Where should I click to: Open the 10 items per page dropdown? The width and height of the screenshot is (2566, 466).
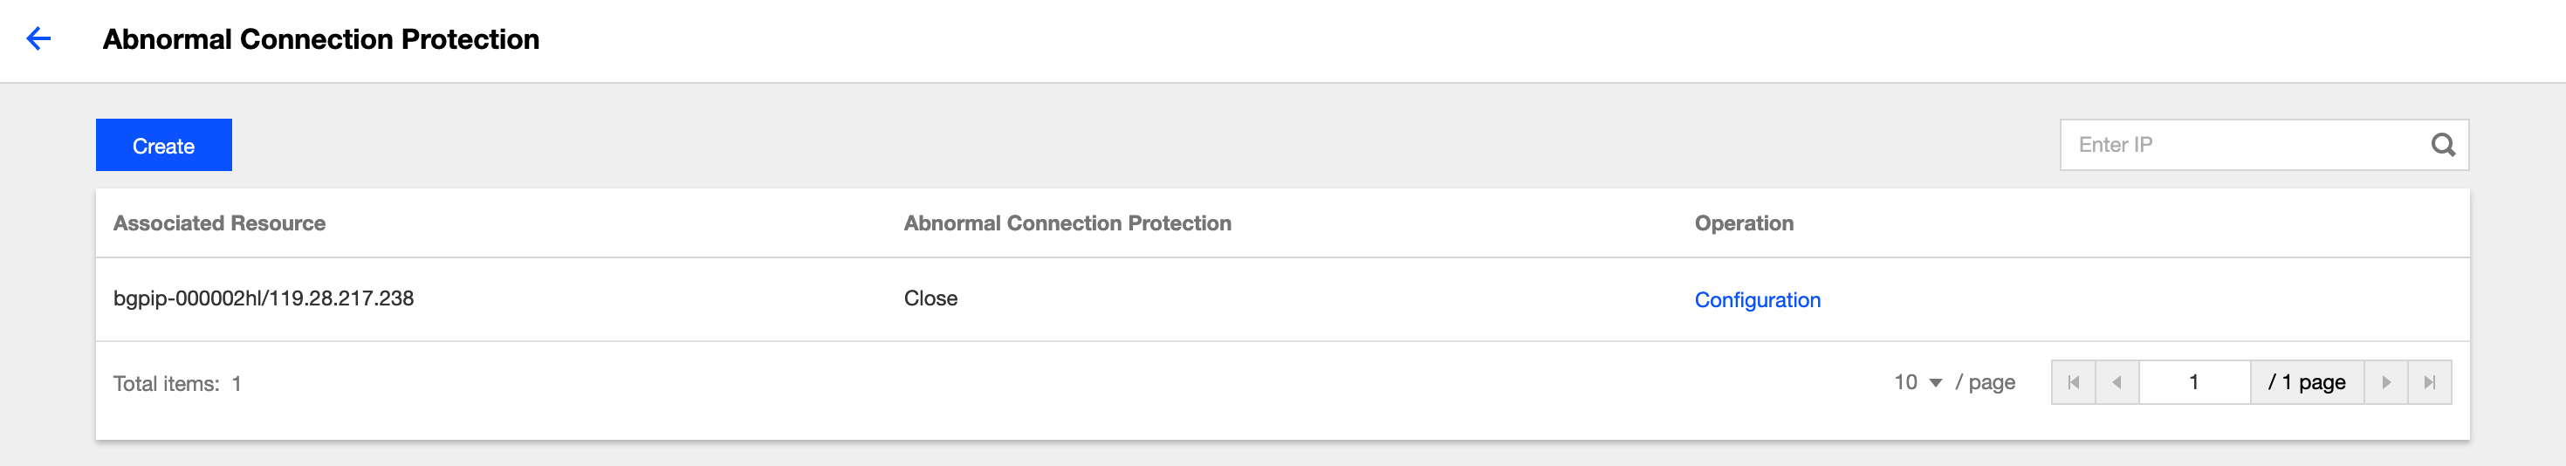(1918, 382)
